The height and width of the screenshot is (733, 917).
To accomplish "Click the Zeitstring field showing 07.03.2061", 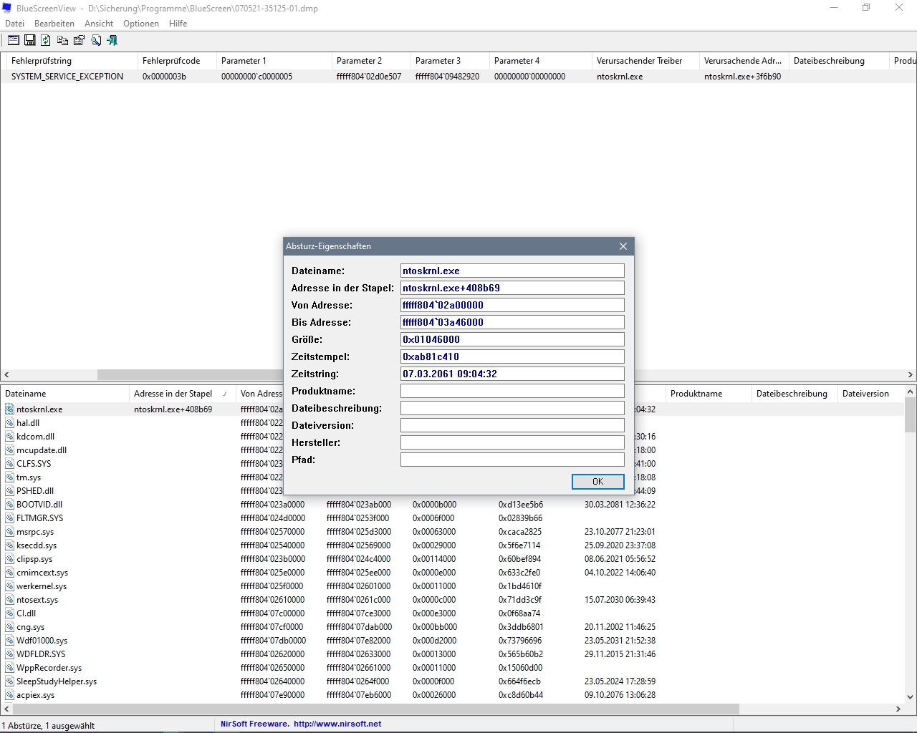I will click(512, 374).
